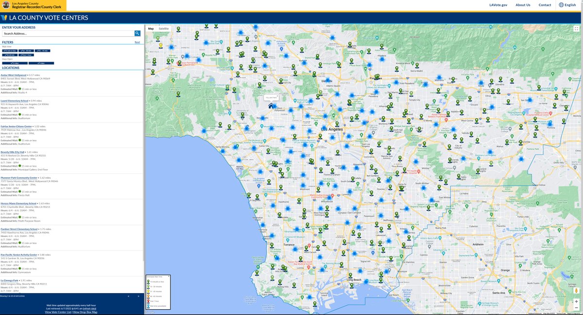This screenshot has width=583, height=315.
Task: Click the 'Los Angeles' city label on map
Action: point(332,130)
